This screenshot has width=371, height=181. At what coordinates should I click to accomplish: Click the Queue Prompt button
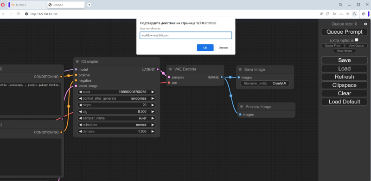click(344, 32)
